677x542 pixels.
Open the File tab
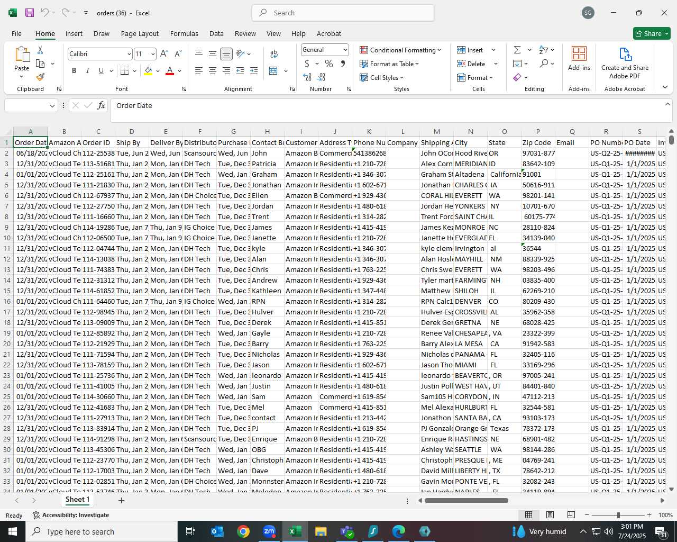(x=16, y=33)
